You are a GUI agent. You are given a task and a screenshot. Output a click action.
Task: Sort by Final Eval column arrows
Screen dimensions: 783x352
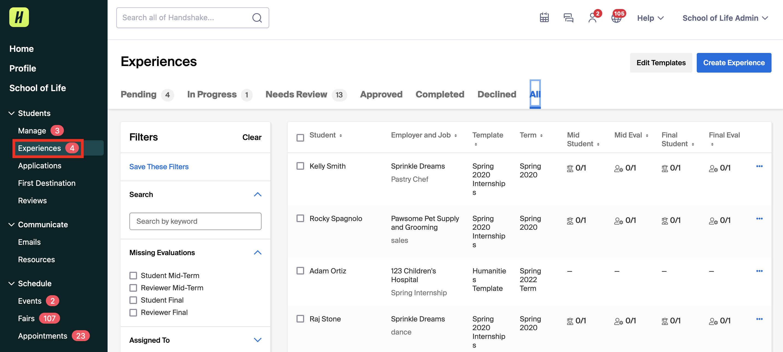point(712,144)
